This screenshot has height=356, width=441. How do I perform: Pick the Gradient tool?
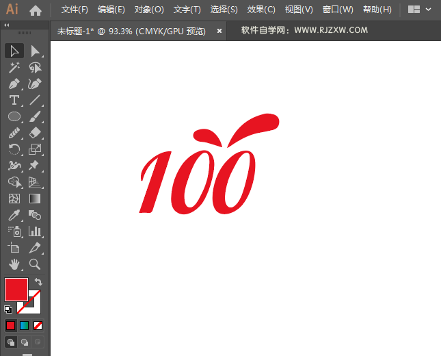point(35,199)
